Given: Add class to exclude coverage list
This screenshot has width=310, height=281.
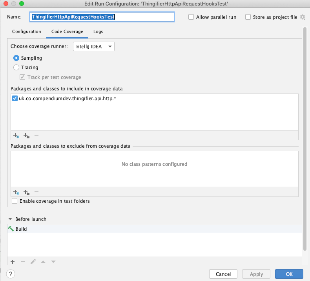Looking at the screenshot, I should (16, 192).
